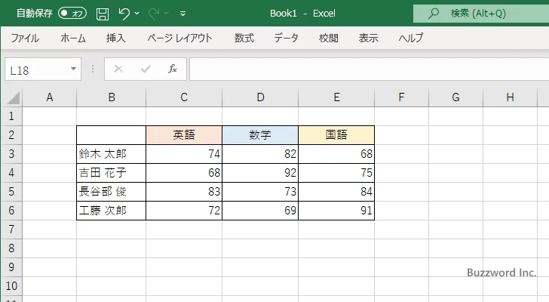Open the 数式 ribbon tab
This screenshot has width=549, height=302.
pos(244,38)
